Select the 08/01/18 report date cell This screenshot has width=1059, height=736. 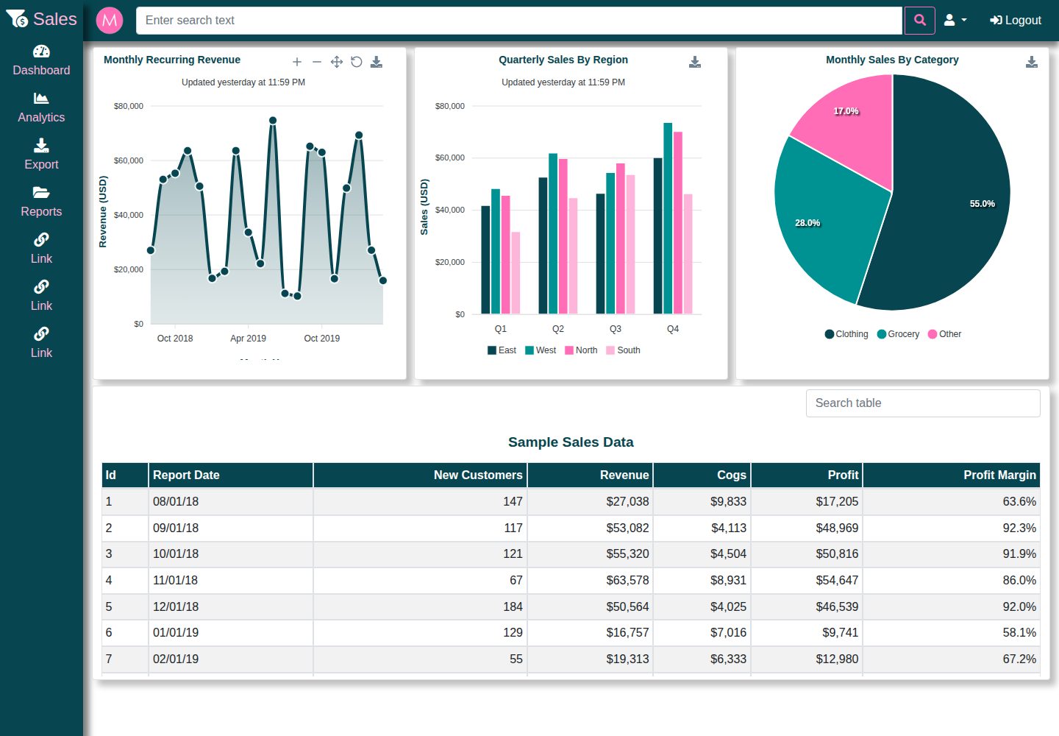[x=231, y=502]
